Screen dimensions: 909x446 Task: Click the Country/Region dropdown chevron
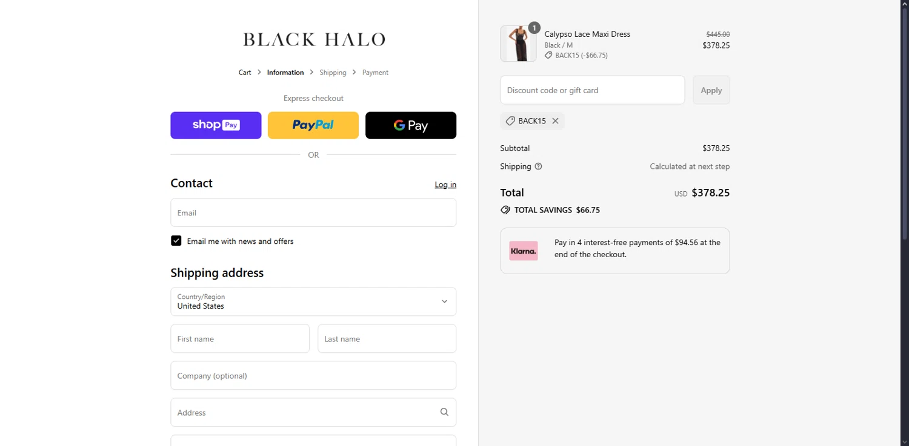444,301
